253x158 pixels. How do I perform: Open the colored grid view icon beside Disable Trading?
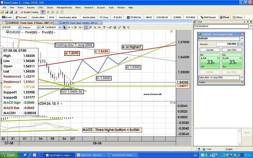(x=43, y=12)
